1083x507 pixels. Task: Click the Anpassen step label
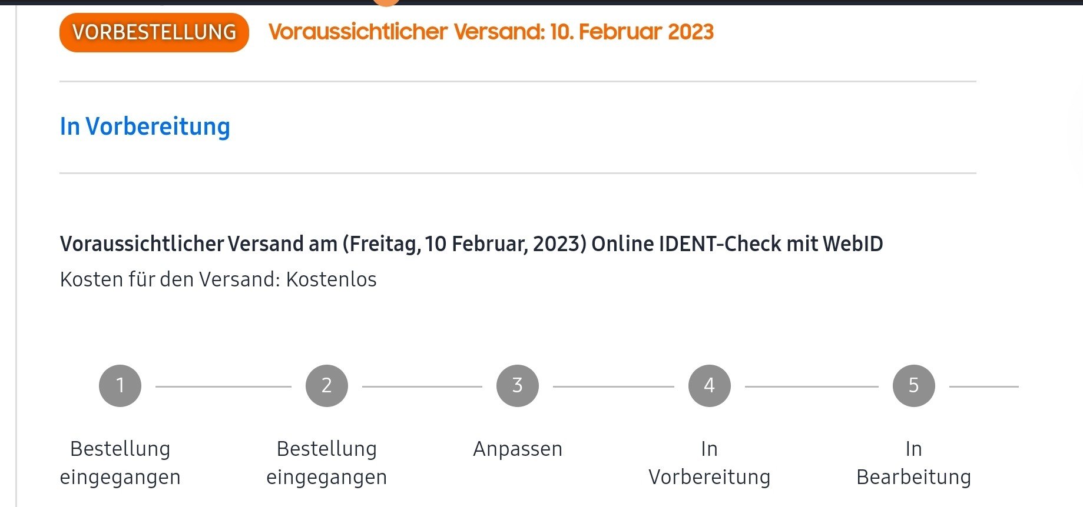pos(518,449)
